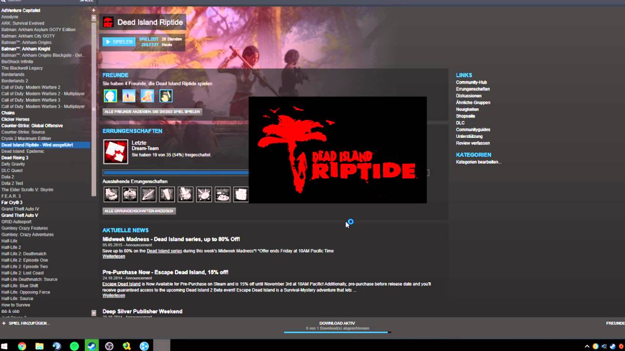Open the Diskussionen link
The width and height of the screenshot is (625, 351).
(468, 96)
